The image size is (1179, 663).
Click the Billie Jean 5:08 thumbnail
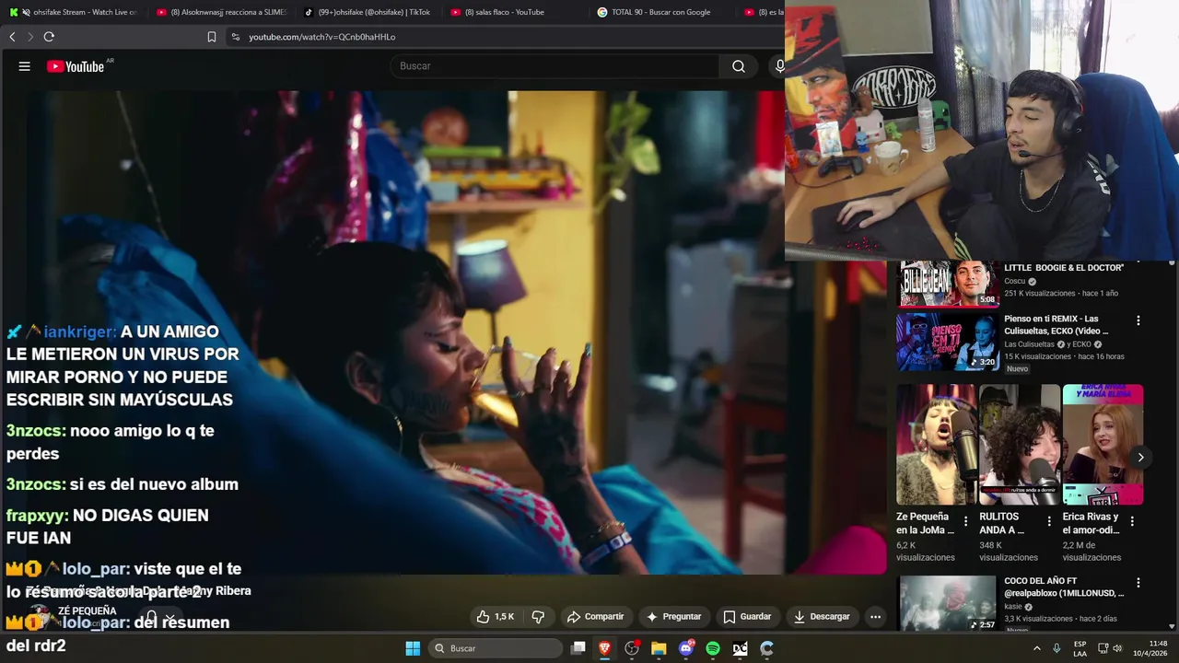[948, 284]
